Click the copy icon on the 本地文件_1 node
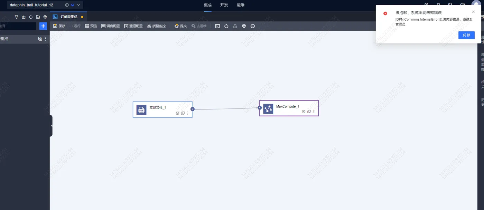 point(183,113)
